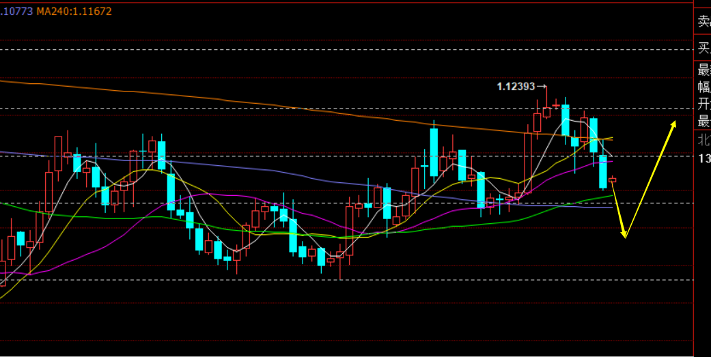Viewport: 711px width, 357px height.
Task: Select the 幅 (change range) quote row
Action: click(703, 87)
